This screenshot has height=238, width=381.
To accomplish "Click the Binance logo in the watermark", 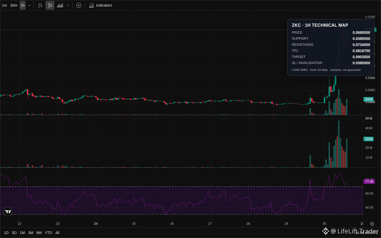I will coord(325,231).
